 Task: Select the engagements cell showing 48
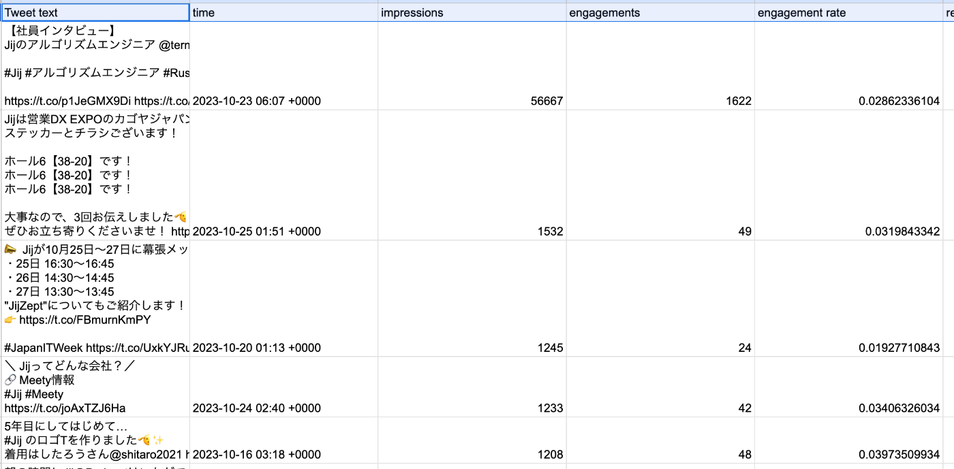[x=660, y=440]
